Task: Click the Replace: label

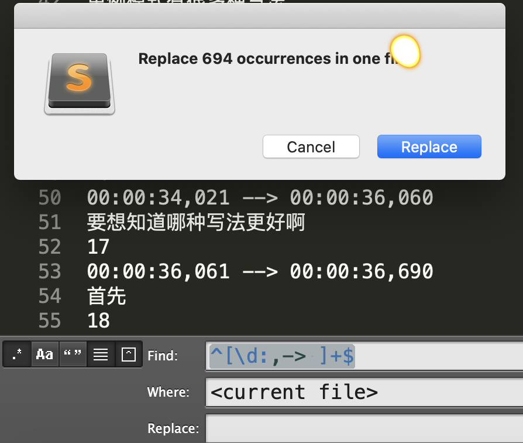Action: point(173,428)
